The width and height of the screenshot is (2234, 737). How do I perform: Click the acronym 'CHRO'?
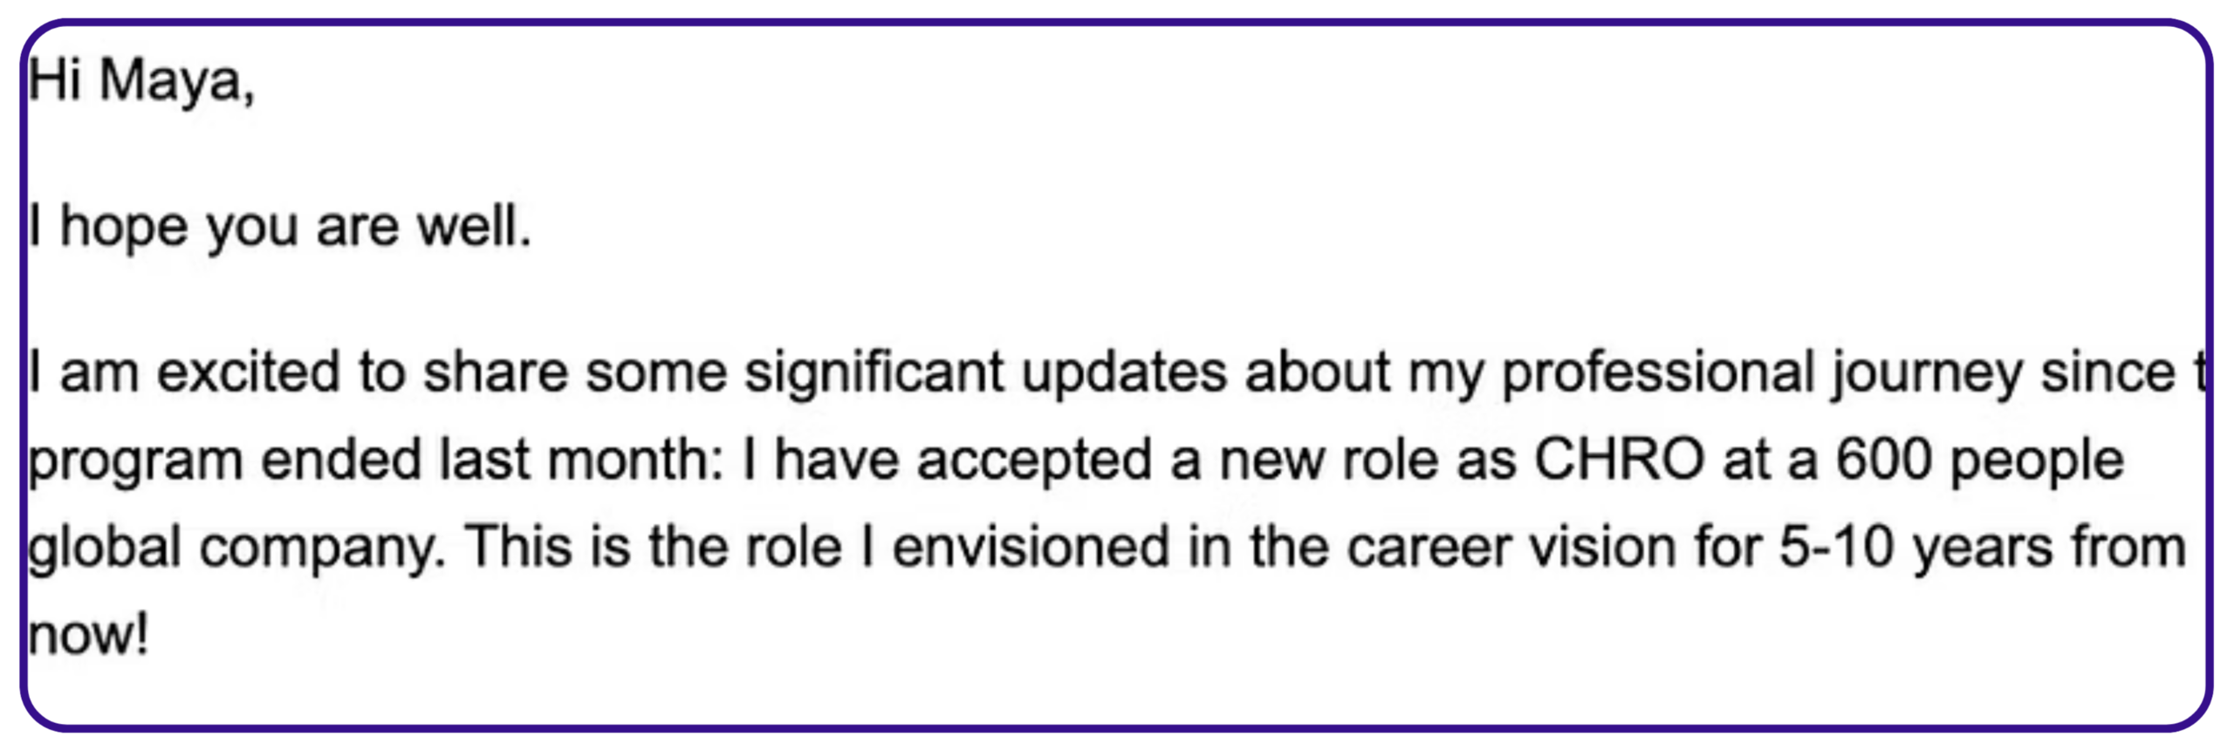[x=1619, y=460]
